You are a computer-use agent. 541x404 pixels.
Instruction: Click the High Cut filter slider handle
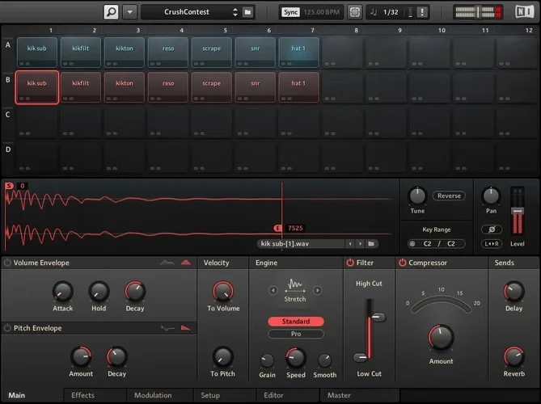coord(374,318)
